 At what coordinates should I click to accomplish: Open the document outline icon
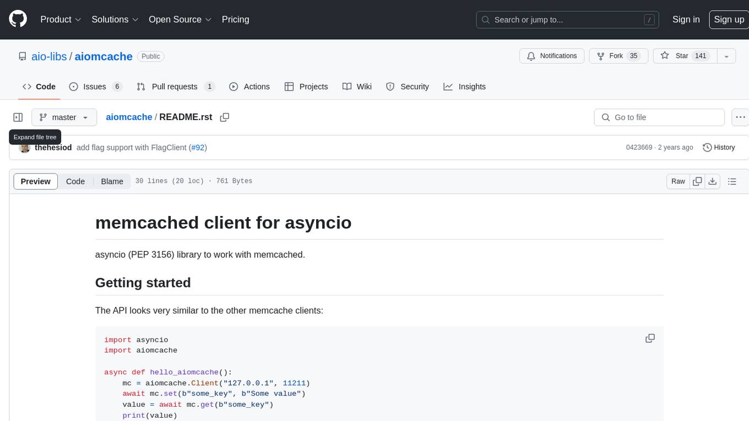(732, 181)
